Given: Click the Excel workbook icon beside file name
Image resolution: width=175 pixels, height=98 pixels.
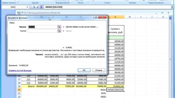Looking at the screenshot, I should click(x=19, y=13).
